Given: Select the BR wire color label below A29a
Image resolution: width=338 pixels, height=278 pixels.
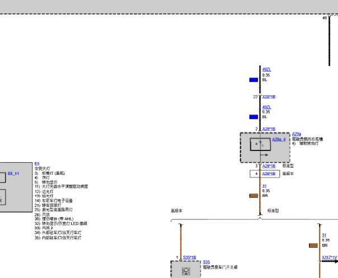Looking at the screenshot, I should click(x=265, y=196).
